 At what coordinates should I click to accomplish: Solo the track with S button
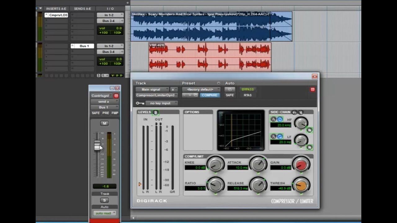point(105,200)
